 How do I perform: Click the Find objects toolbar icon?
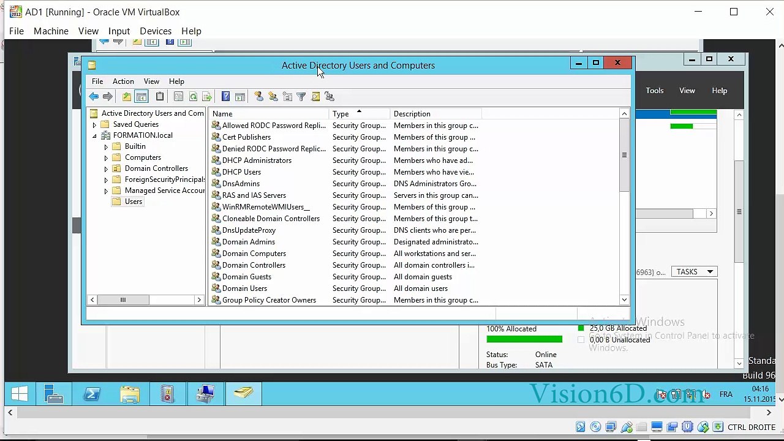point(315,97)
